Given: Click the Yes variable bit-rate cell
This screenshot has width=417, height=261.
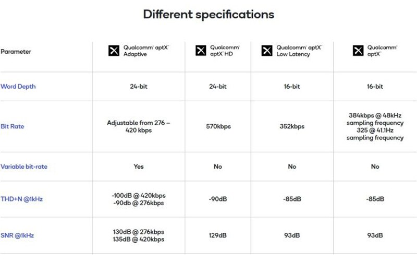Looking at the screenshot, I should coord(139,167).
